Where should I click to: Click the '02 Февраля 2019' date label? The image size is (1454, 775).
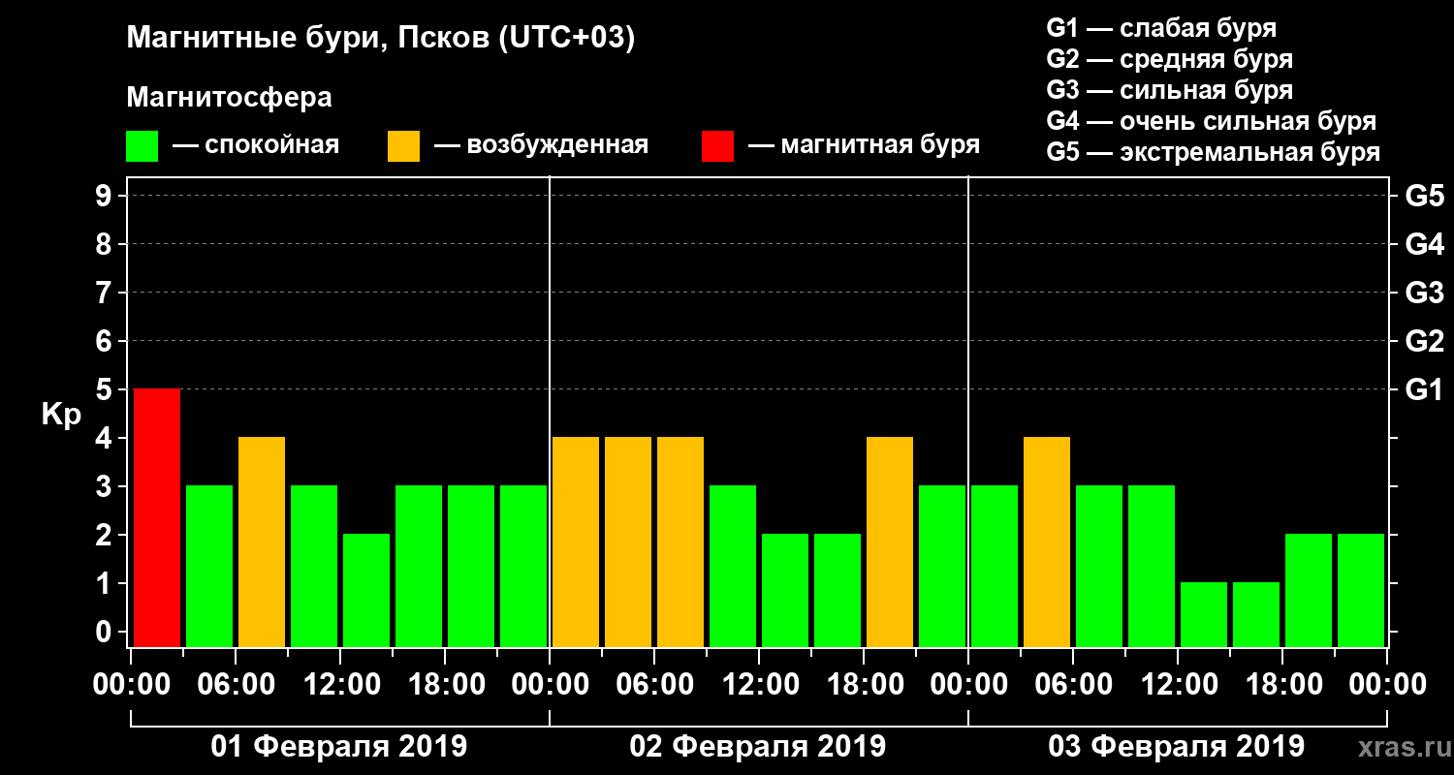(758, 747)
